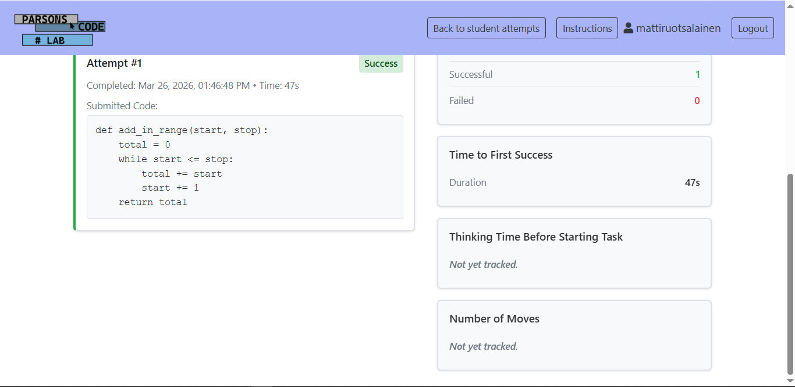The image size is (795, 387).
Task: Log out of the account
Action: (x=753, y=28)
